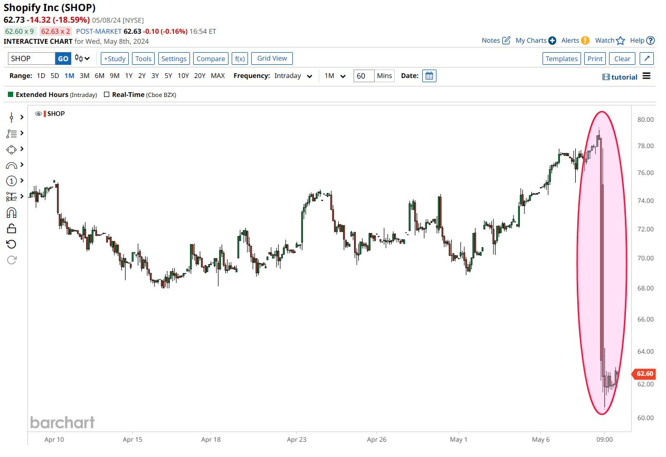Click the Mins unit label
666x457 pixels.
pos(384,76)
